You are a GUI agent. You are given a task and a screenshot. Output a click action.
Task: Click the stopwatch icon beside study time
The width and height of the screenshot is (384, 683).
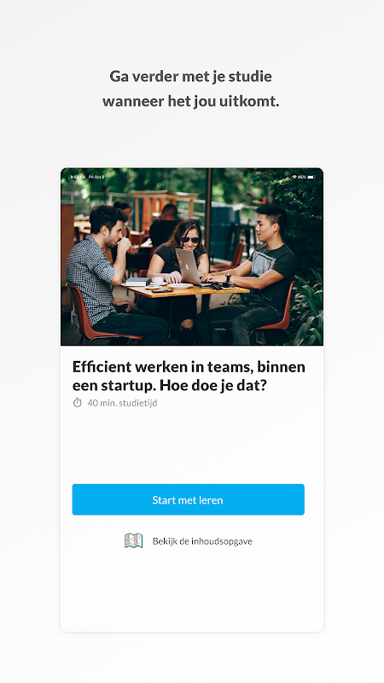tap(77, 403)
